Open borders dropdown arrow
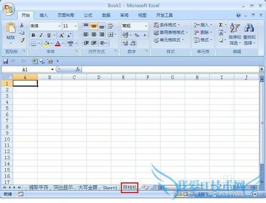 pos(39,43)
